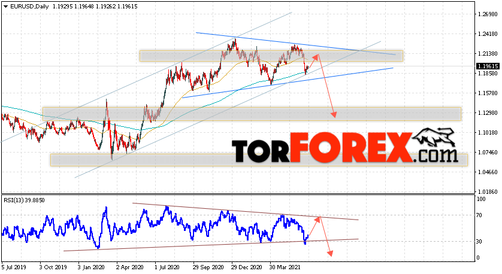This screenshot has height=274, width=502.
Task: Select the current price tag 1.19615
Action: pyautogui.click(x=488, y=66)
